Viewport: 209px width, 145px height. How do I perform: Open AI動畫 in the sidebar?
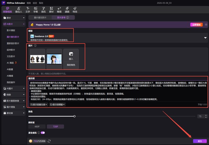[10, 69]
